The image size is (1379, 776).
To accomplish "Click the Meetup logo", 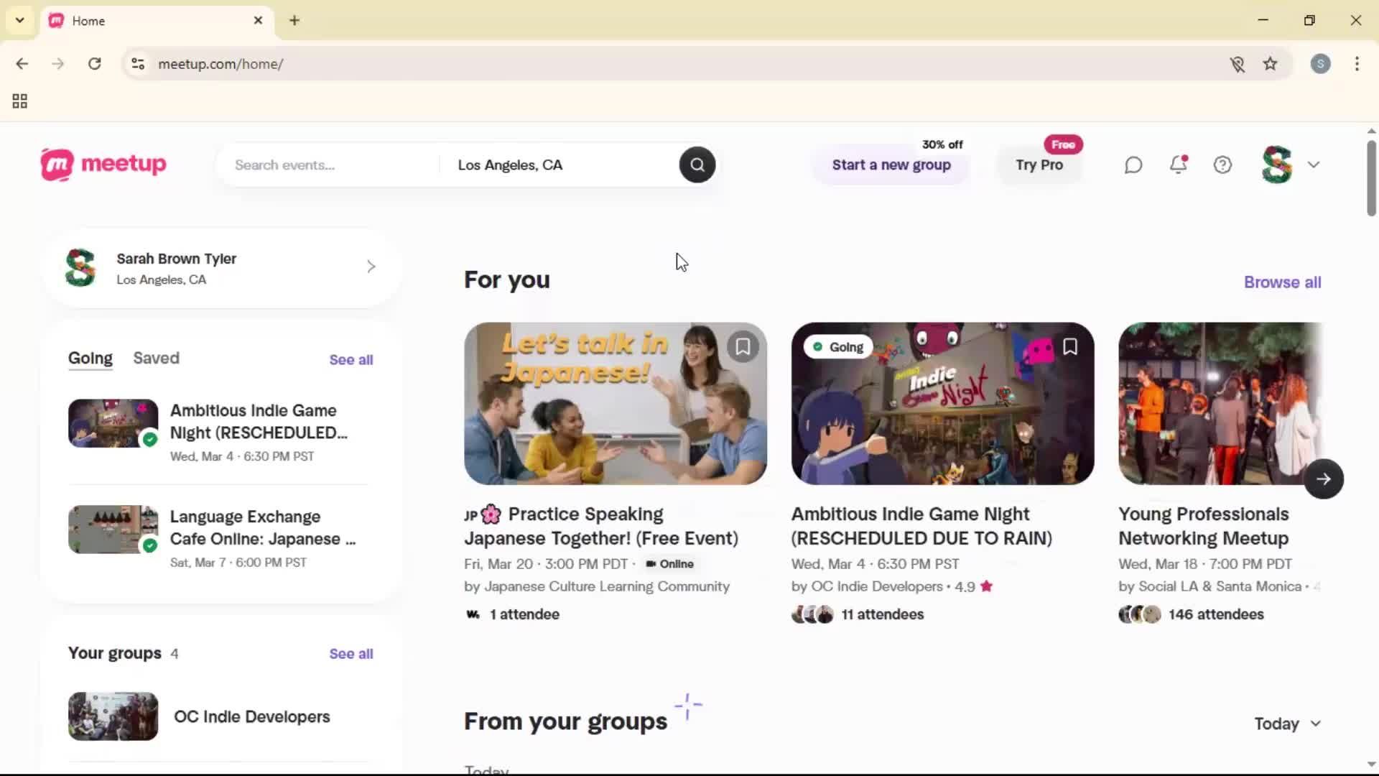I will [x=103, y=165].
